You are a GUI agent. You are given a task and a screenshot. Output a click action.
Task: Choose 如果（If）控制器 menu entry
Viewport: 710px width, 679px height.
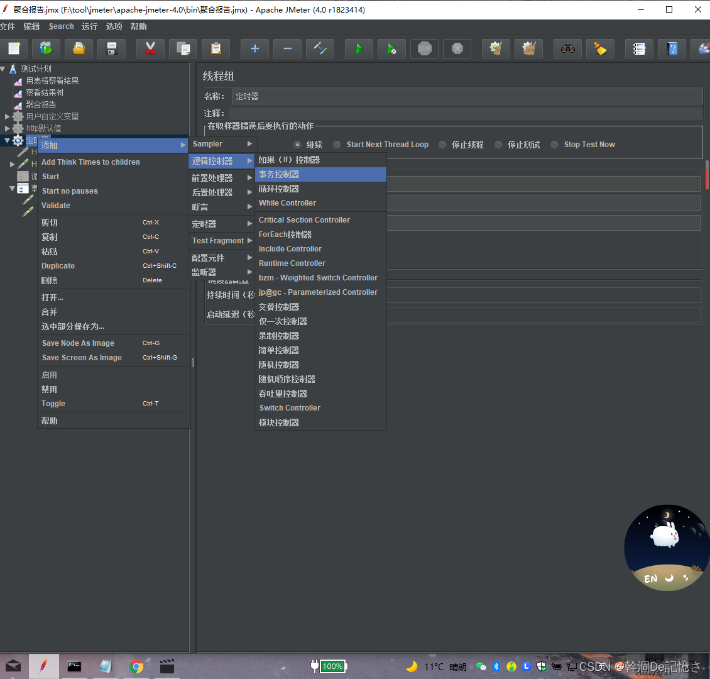(x=320, y=160)
